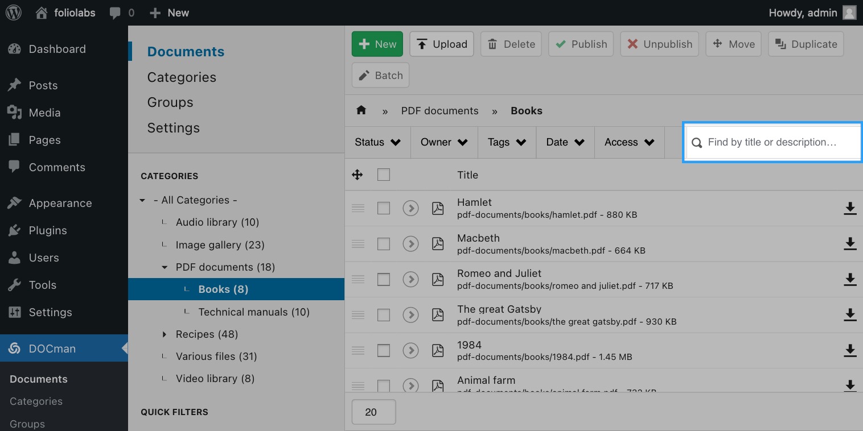
Task: Click the PDF file icon for Hamlet
Action: pyautogui.click(x=438, y=208)
